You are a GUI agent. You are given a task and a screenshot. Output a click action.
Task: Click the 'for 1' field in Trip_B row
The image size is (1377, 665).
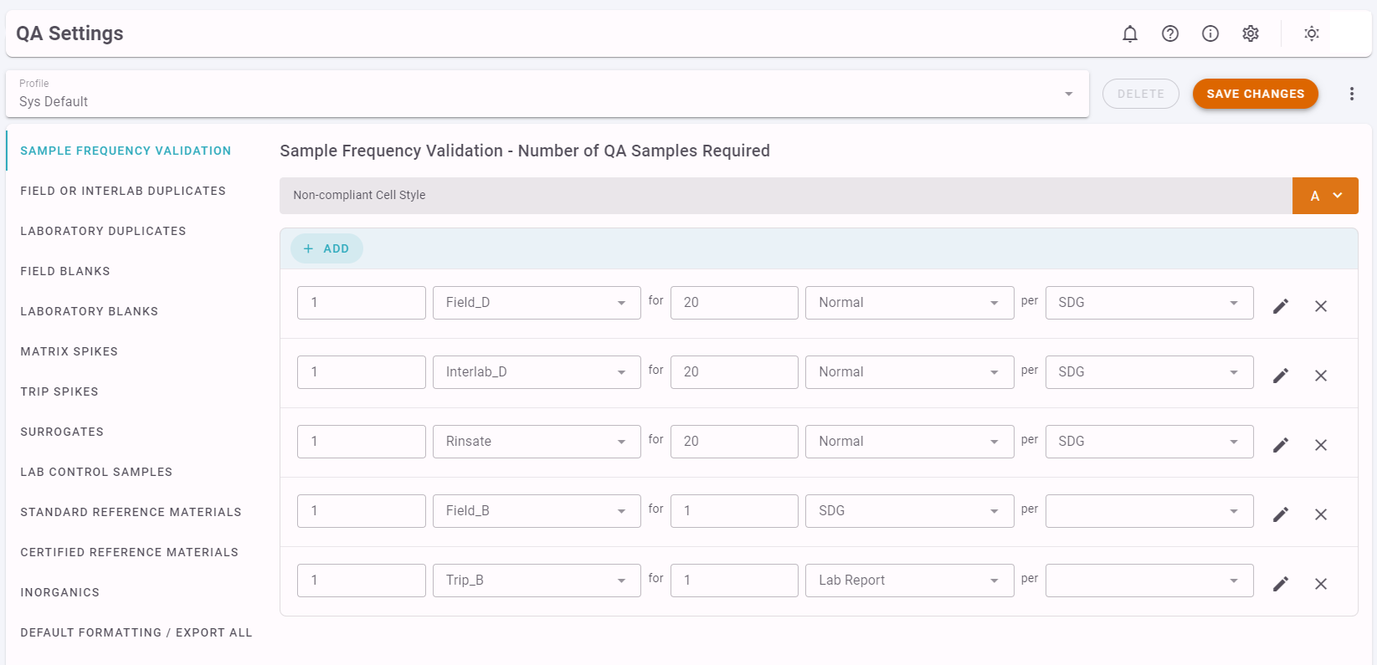click(734, 581)
